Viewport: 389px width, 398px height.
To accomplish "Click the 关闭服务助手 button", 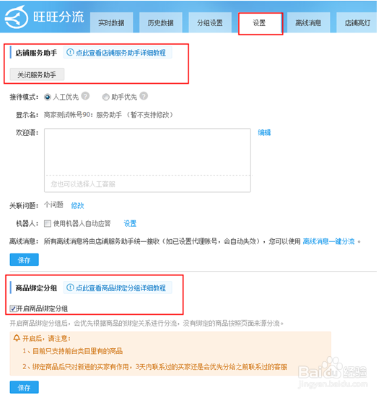I will [x=37, y=74].
